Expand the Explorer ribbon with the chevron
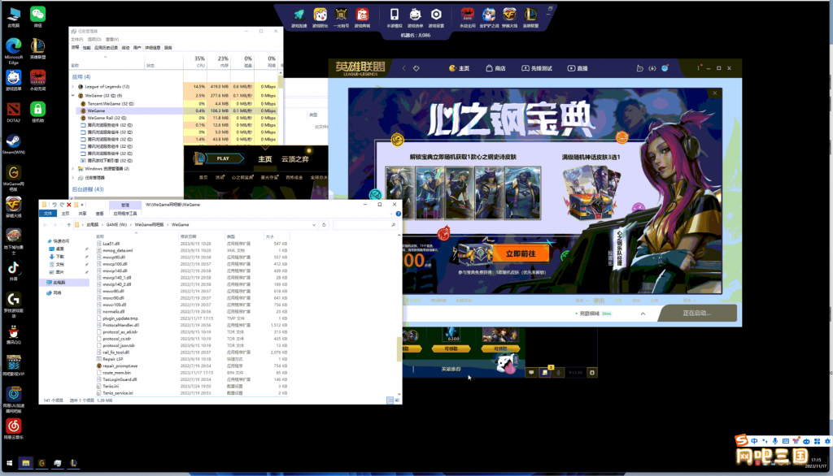 coord(391,214)
